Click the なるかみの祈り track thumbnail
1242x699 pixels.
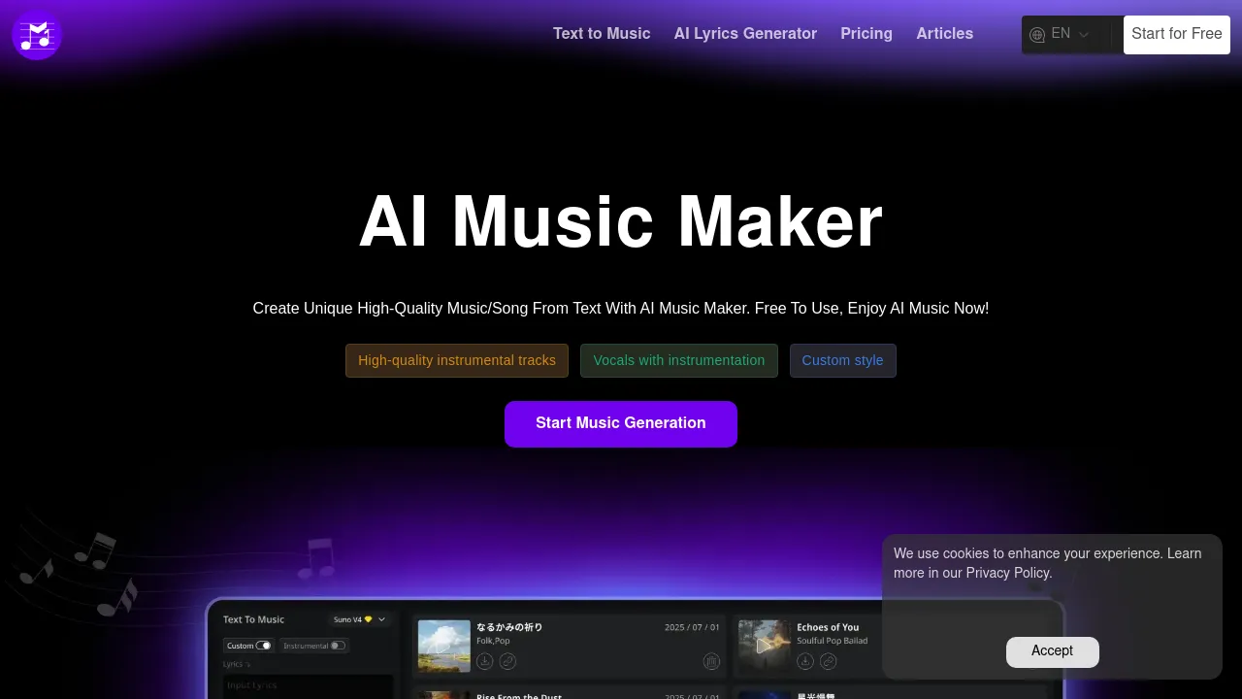pyautogui.click(x=444, y=646)
